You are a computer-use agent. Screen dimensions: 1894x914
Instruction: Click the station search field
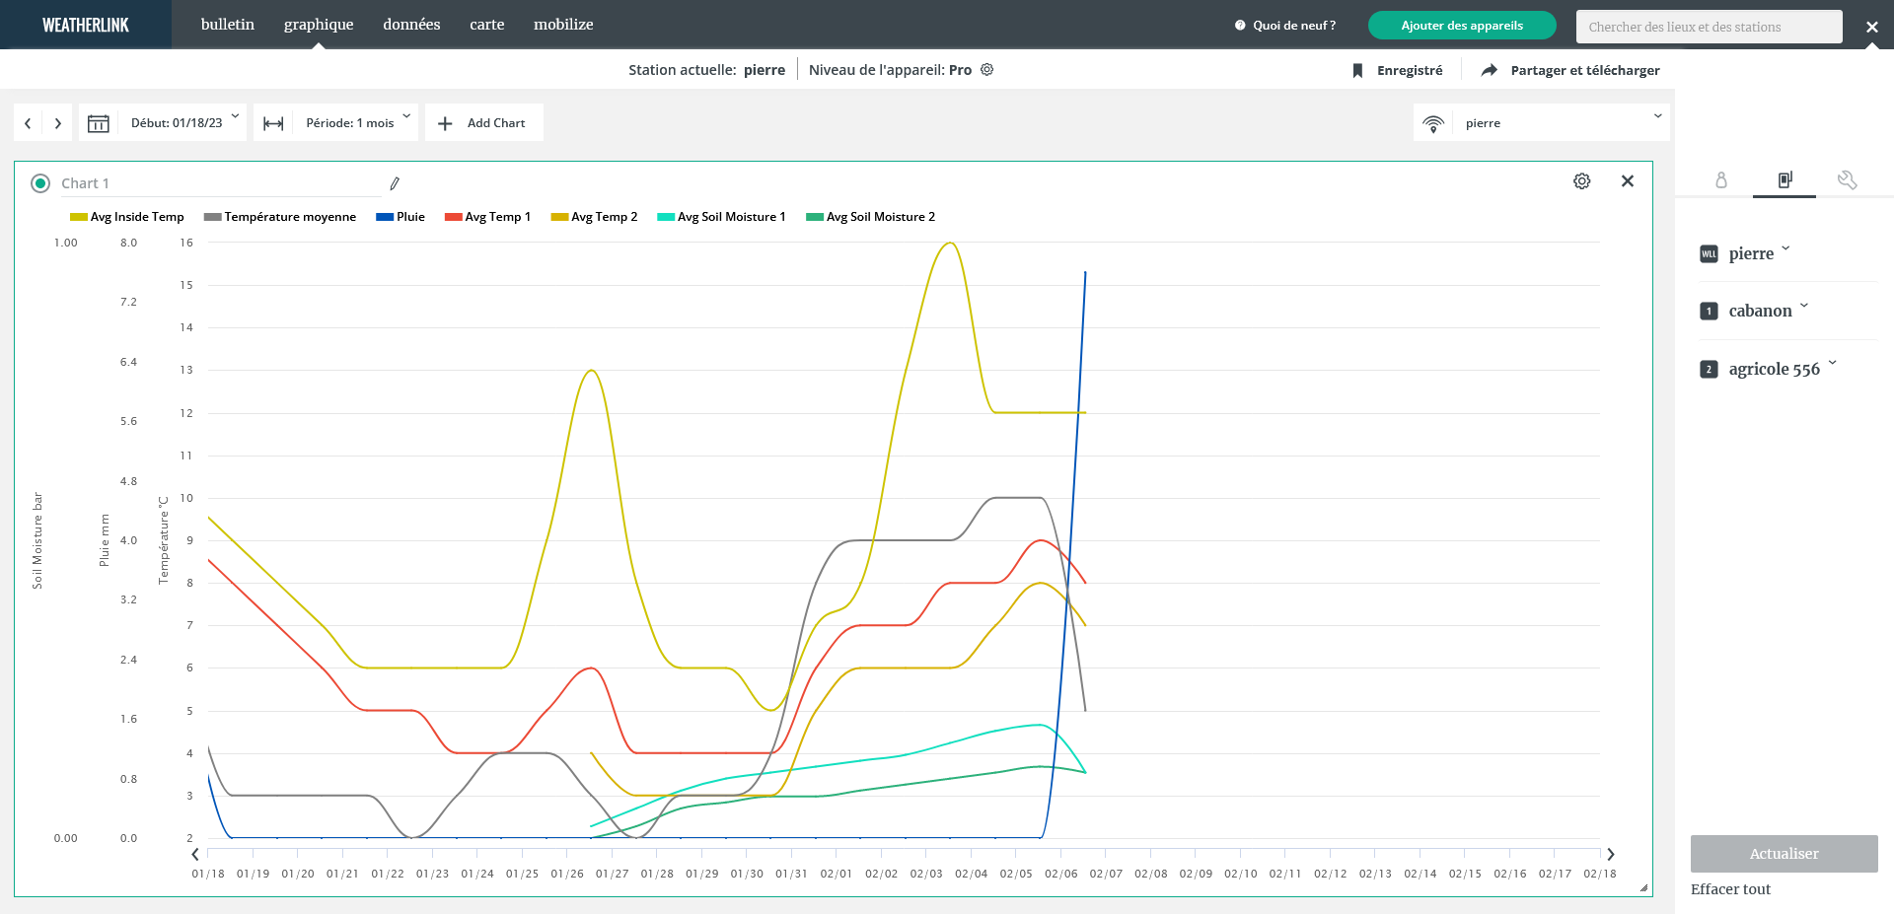coord(1708,27)
